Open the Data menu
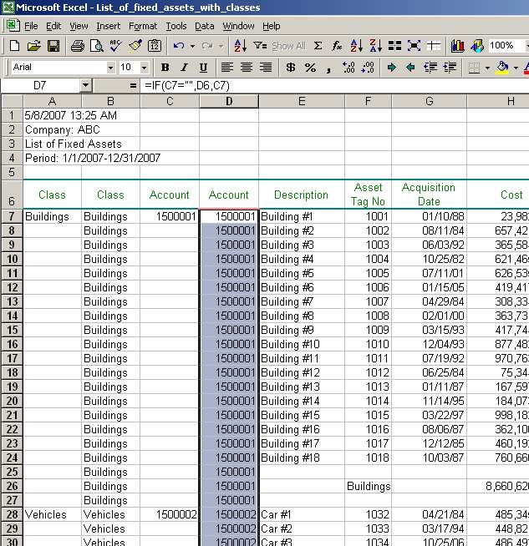Image resolution: width=529 pixels, height=546 pixels. click(x=204, y=26)
